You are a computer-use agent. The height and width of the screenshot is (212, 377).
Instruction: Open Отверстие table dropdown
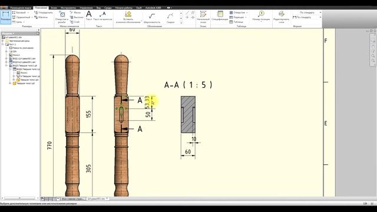point(247,12)
